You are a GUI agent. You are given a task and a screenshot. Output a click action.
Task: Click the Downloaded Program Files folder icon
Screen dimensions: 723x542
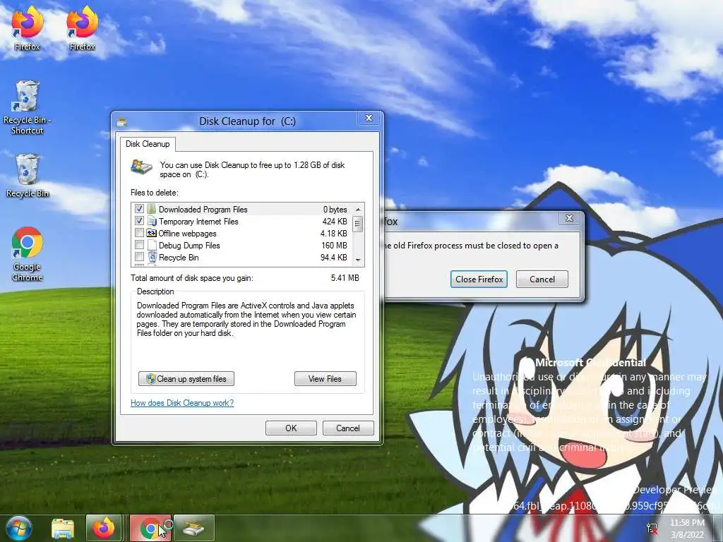152,209
